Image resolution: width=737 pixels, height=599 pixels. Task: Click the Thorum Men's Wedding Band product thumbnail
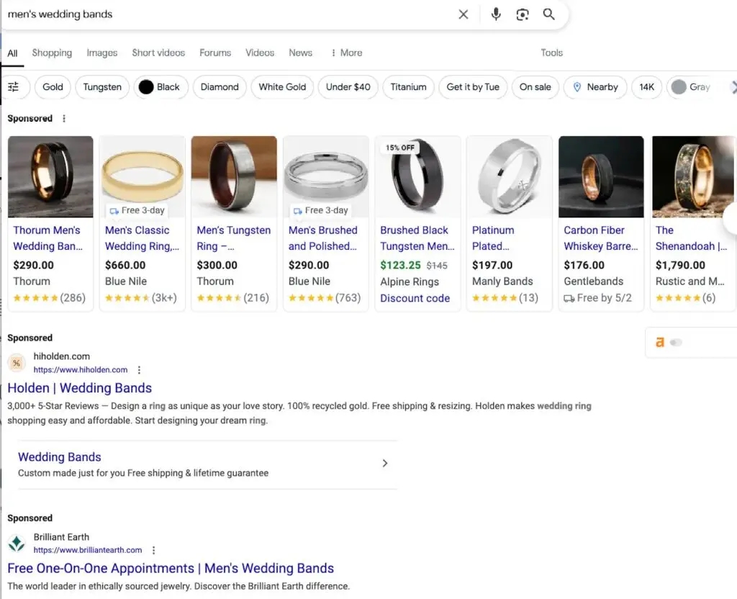click(50, 176)
